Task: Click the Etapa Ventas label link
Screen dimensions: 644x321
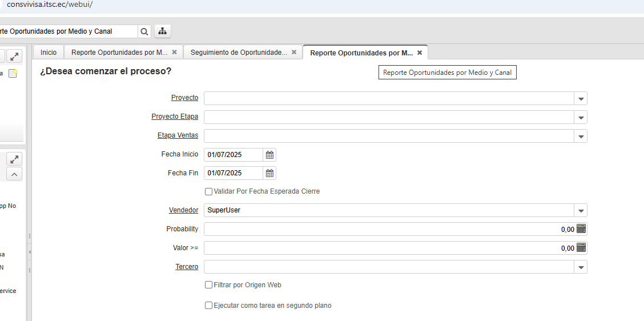Action: [178, 136]
